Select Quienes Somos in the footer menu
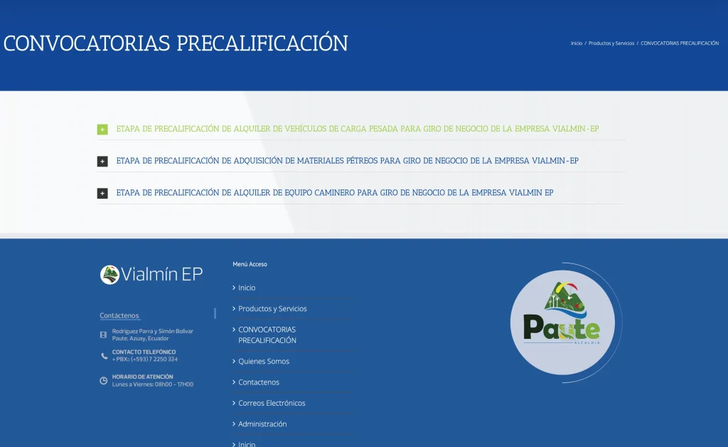The image size is (728, 447). [x=264, y=361]
